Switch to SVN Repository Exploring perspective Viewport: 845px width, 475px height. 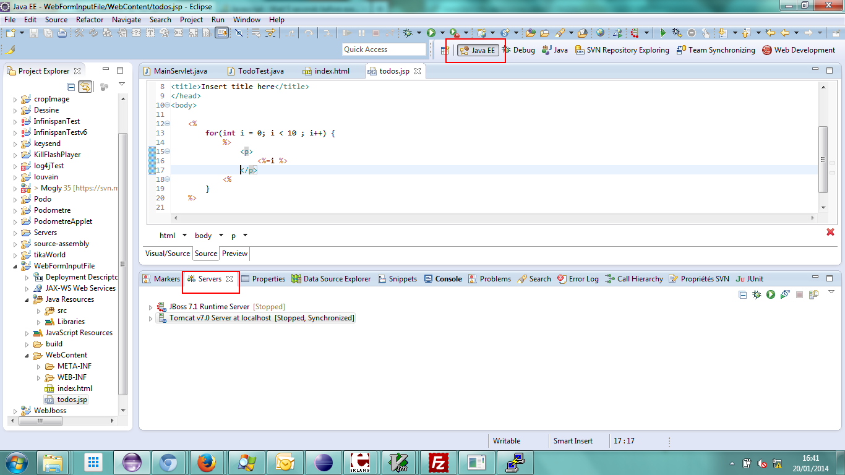[x=622, y=50]
